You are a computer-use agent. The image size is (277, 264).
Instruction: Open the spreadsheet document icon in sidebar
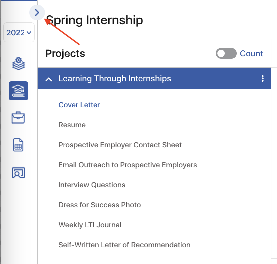(x=18, y=145)
